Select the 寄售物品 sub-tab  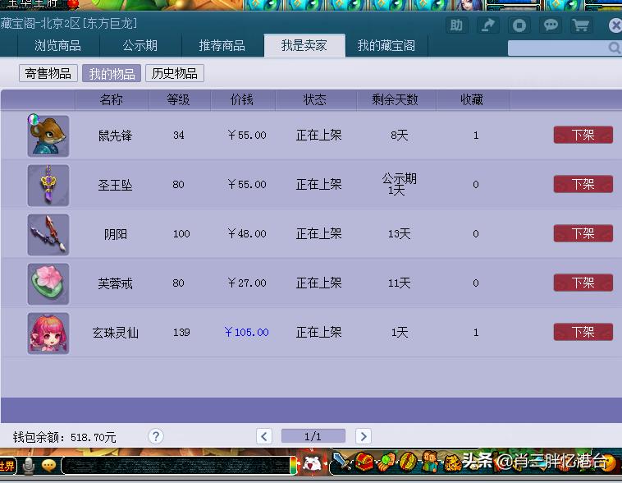click(48, 73)
